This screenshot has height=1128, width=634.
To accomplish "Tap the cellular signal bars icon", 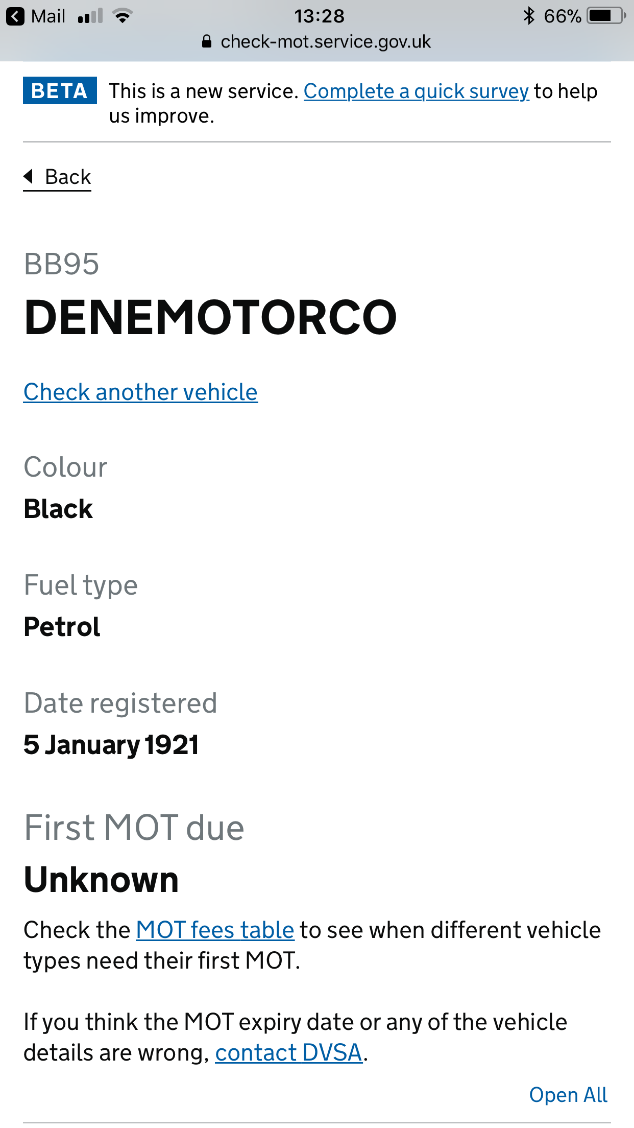I will coord(90,16).
